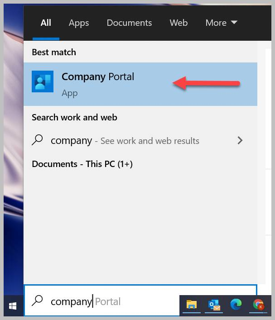Switch to the All tab
275x320 pixels.
click(x=46, y=23)
